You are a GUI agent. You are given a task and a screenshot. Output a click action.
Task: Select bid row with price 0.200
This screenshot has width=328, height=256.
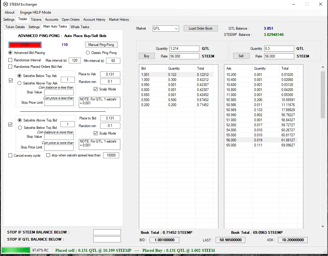click(x=177, y=105)
